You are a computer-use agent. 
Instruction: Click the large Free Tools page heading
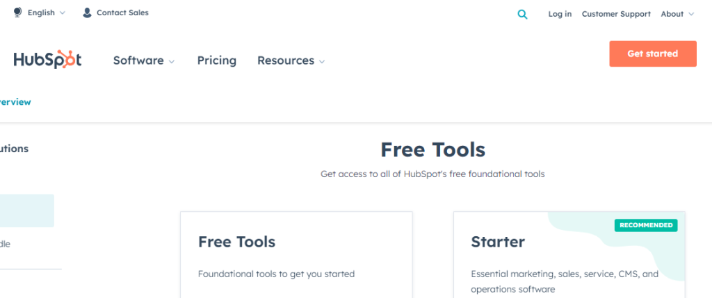click(x=432, y=149)
